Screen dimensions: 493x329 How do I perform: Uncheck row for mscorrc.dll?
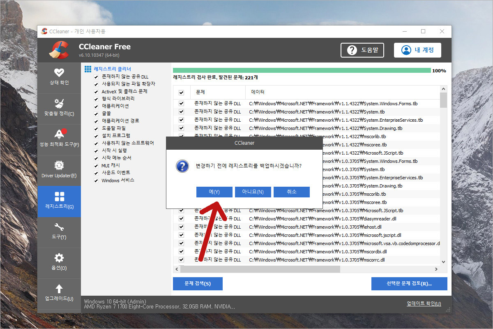pos(181,260)
